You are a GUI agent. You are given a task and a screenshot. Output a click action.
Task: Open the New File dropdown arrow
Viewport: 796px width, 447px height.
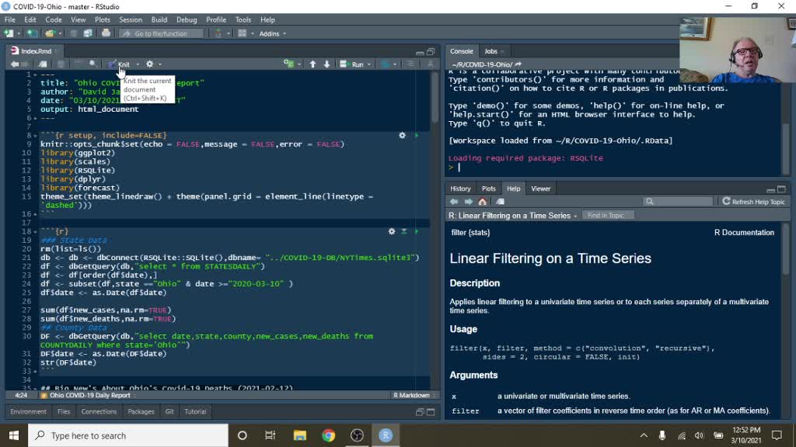[x=19, y=33]
